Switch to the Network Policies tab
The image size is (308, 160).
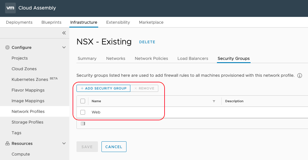point(151,58)
